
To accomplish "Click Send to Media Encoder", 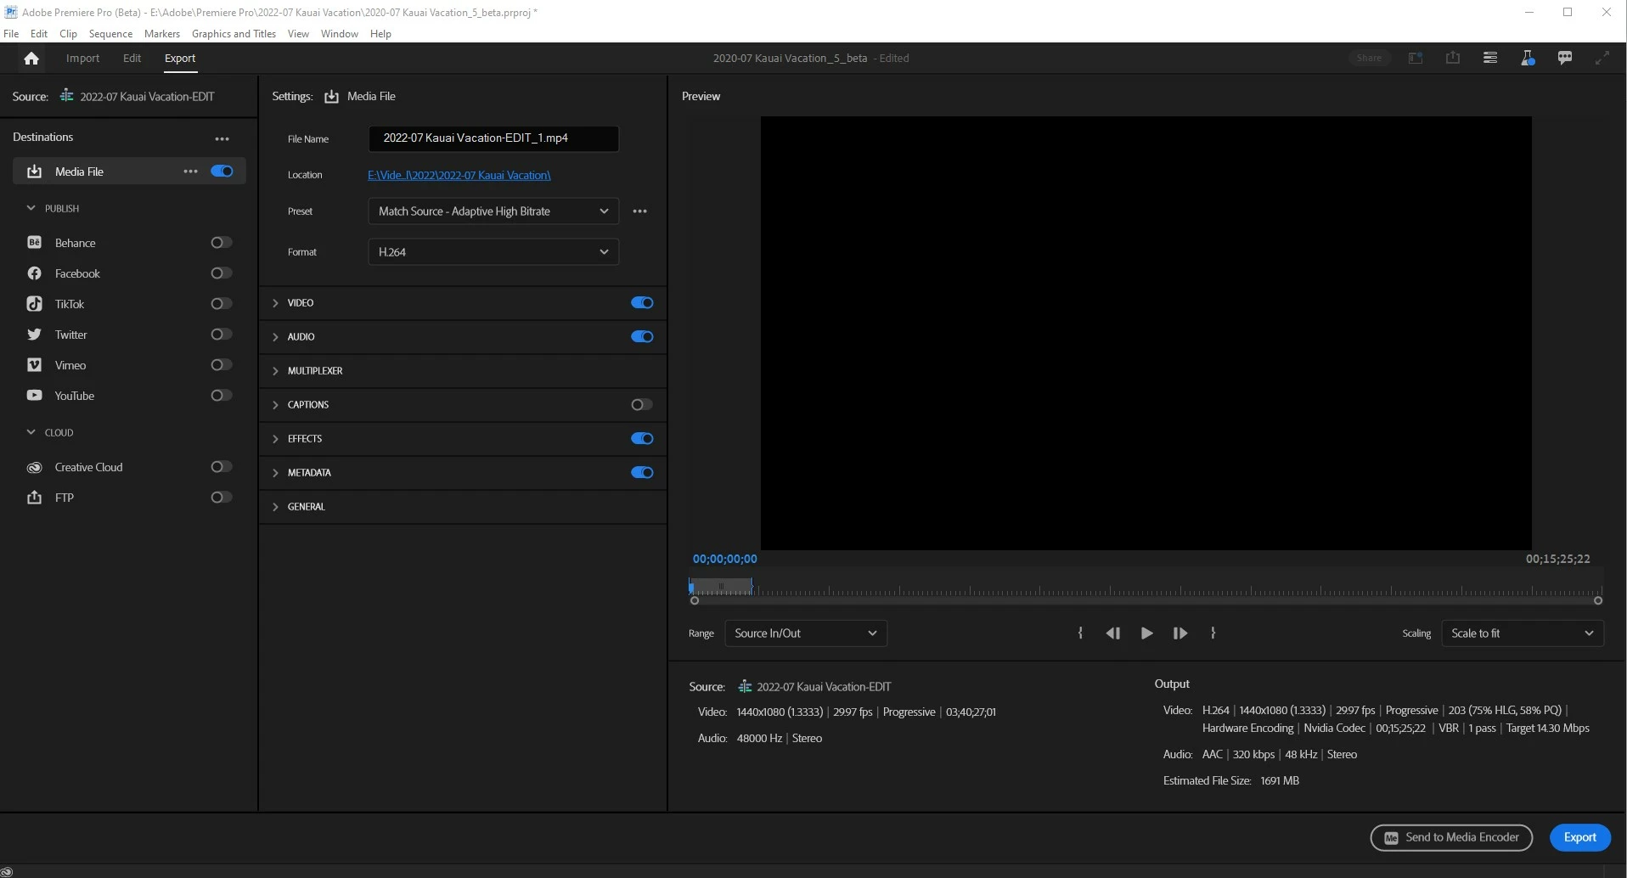I will [x=1451, y=837].
